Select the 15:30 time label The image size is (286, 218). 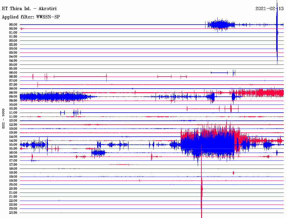pos(13,149)
